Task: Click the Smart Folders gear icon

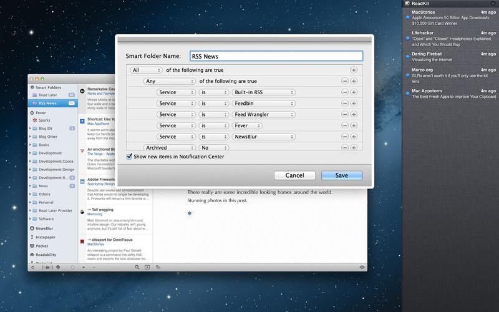Action: pos(32,87)
